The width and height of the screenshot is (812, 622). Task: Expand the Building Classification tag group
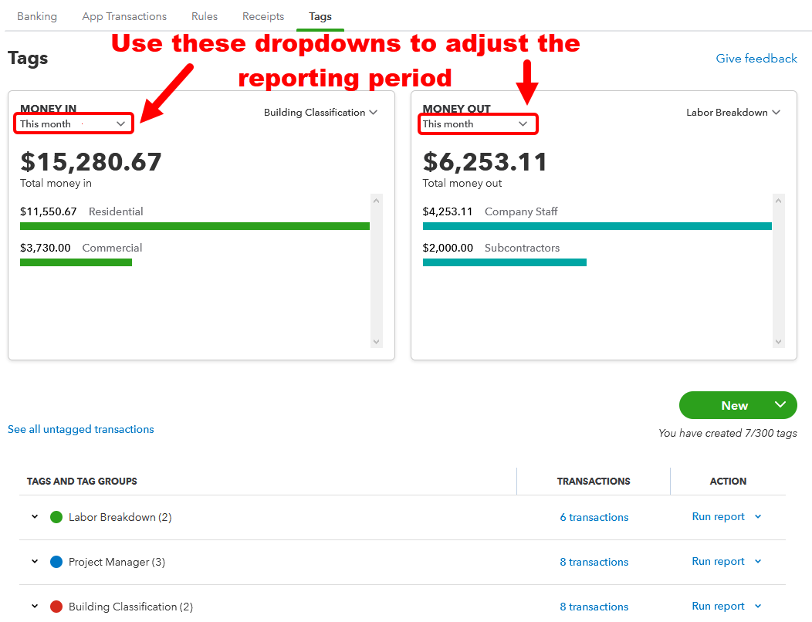pyautogui.click(x=35, y=606)
